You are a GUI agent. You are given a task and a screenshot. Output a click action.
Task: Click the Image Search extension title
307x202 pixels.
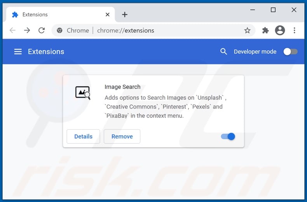coord(122,87)
